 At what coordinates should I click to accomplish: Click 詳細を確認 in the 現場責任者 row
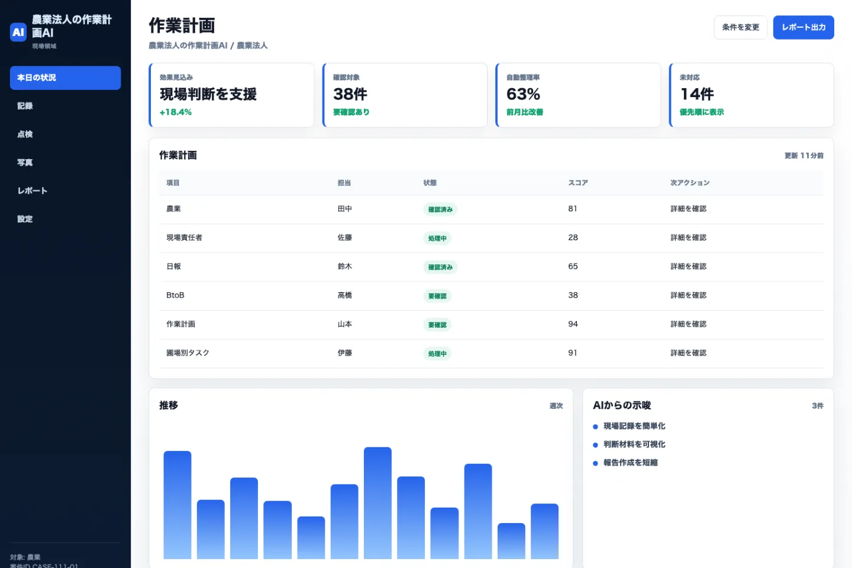[688, 238]
